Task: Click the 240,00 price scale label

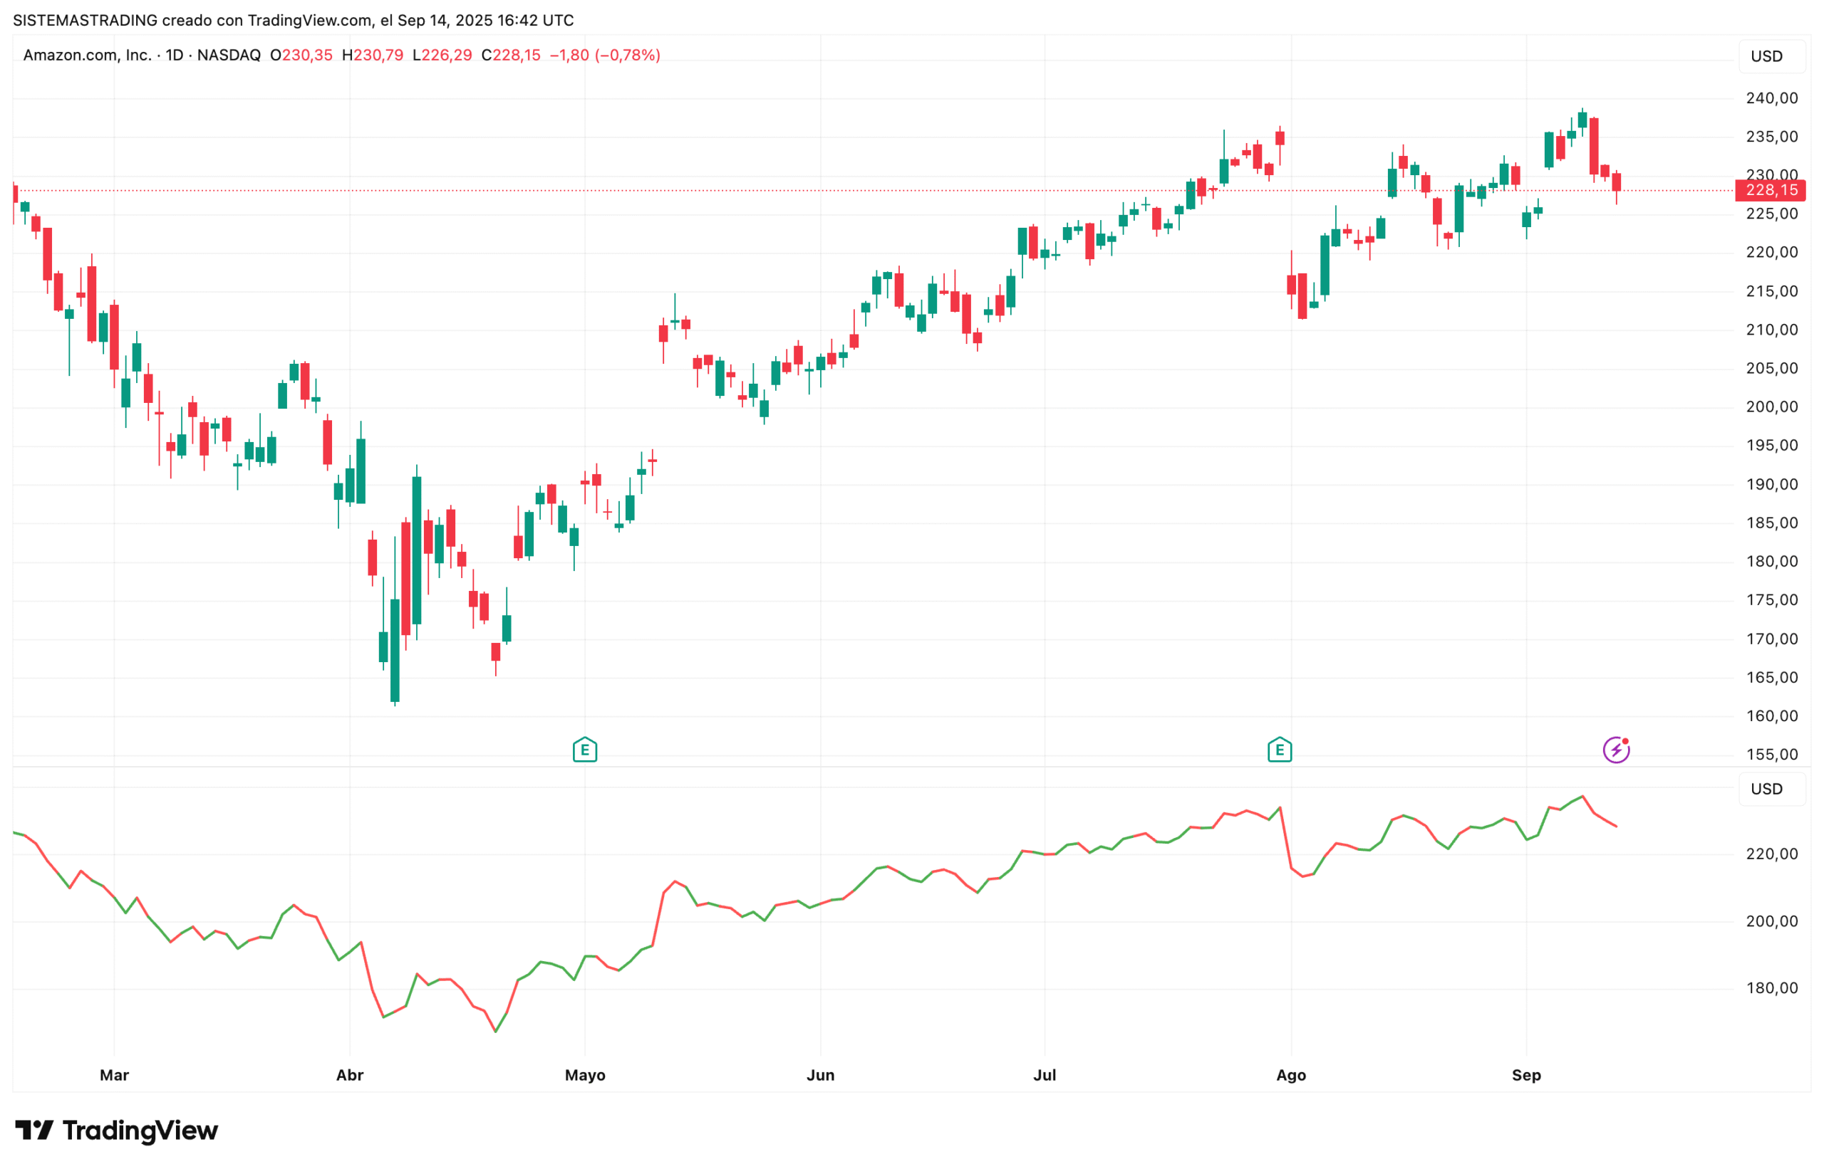Action: [1771, 98]
